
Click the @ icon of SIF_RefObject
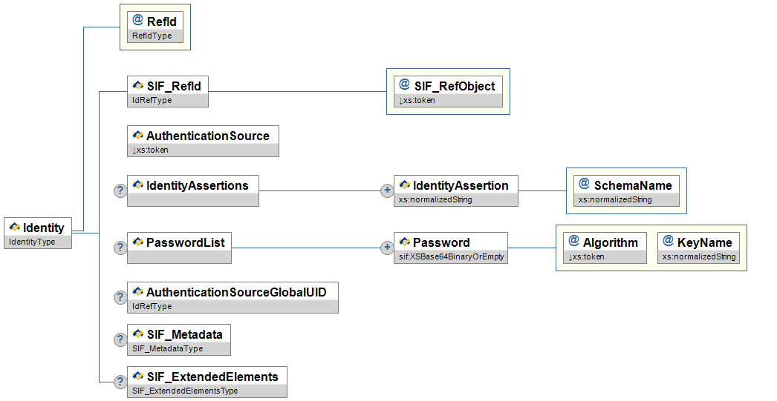click(x=405, y=85)
